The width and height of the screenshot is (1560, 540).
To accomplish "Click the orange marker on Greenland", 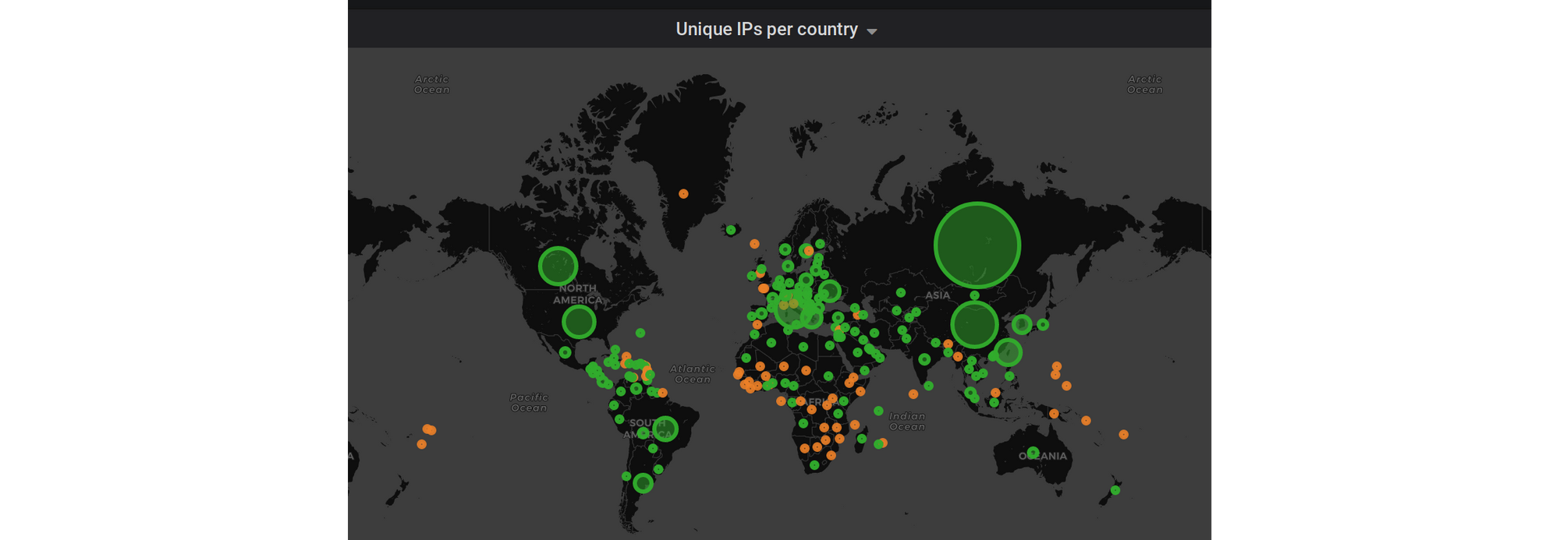I will coord(683,193).
